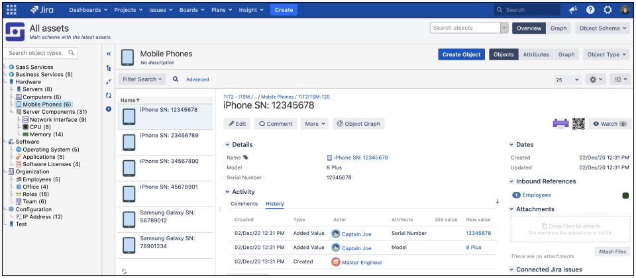The image size is (636, 278).
Task: Click the top bar Search field
Action: (527, 10)
